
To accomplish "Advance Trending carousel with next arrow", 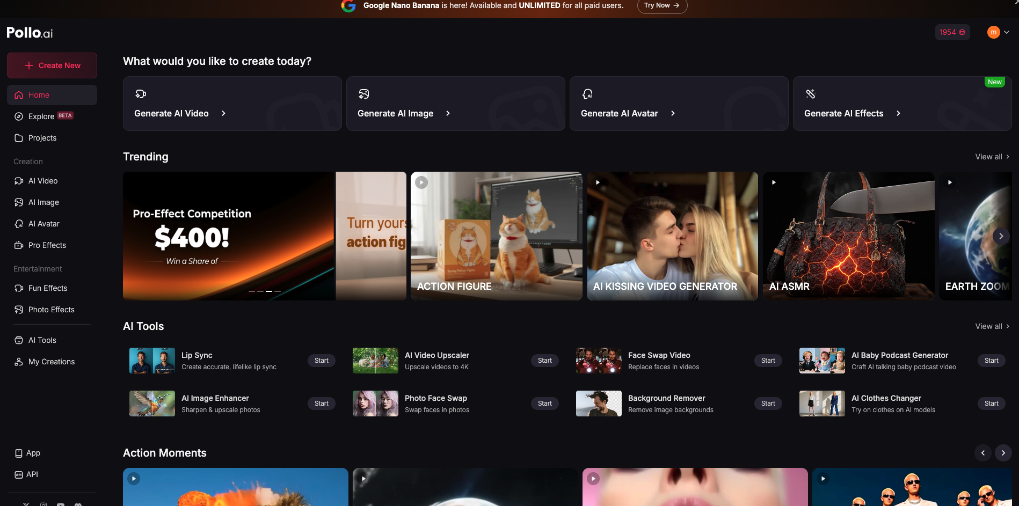I will click(x=1001, y=236).
